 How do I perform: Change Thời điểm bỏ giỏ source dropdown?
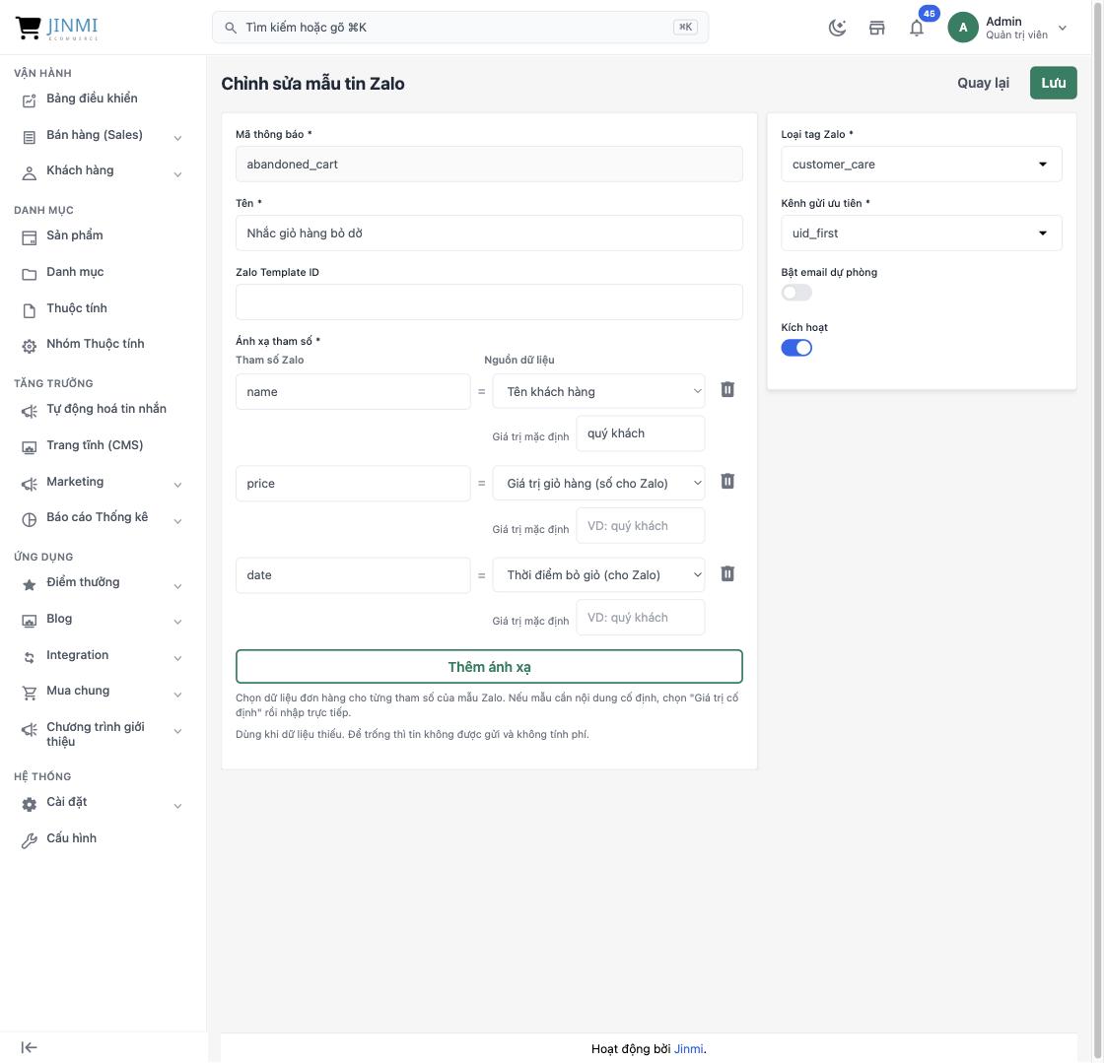pyautogui.click(x=598, y=574)
